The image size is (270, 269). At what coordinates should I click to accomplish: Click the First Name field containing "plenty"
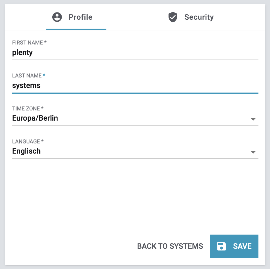[x=135, y=53]
